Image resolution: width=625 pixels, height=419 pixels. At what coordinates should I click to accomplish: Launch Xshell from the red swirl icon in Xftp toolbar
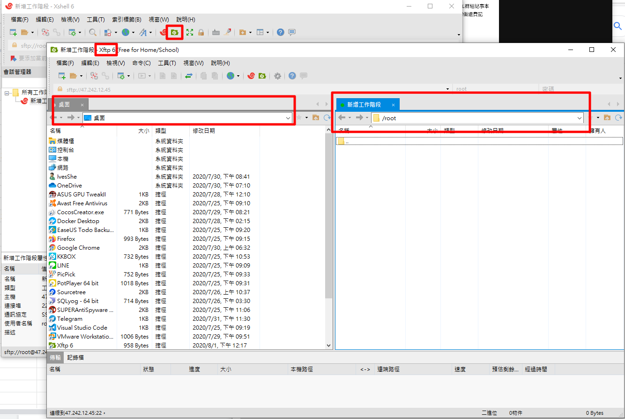pyautogui.click(x=251, y=76)
